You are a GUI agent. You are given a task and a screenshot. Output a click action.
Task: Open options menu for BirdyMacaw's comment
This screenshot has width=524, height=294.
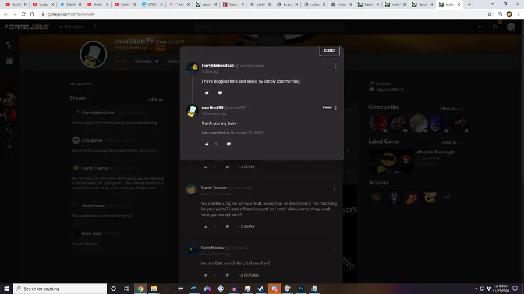point(334,248)
